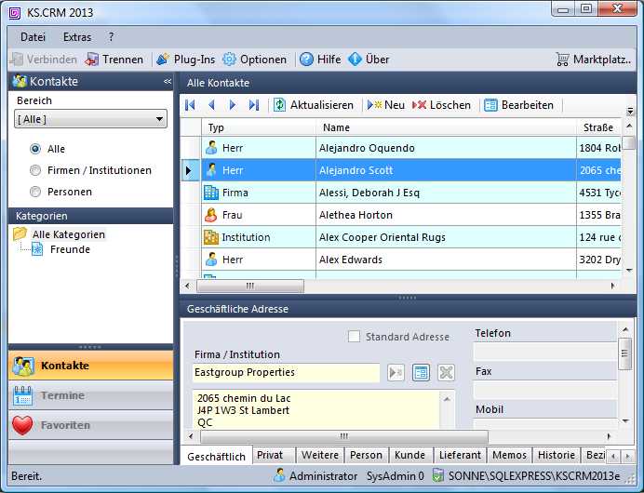Switch to the Weitere tab

coord(320,455)
